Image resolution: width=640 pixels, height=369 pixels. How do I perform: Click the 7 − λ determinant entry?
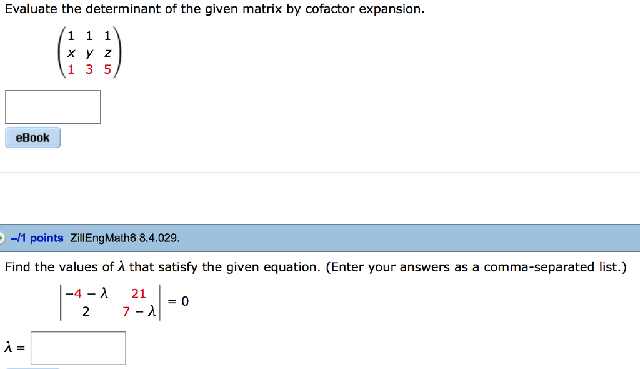(139, 311)
